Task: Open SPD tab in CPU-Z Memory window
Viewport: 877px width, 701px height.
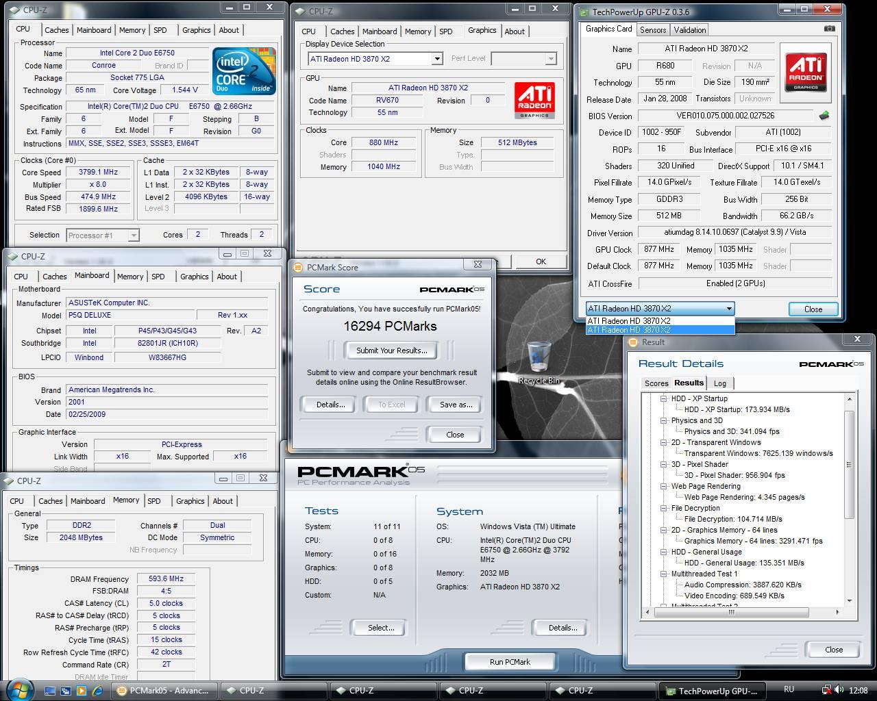Action: pos(154,501)
